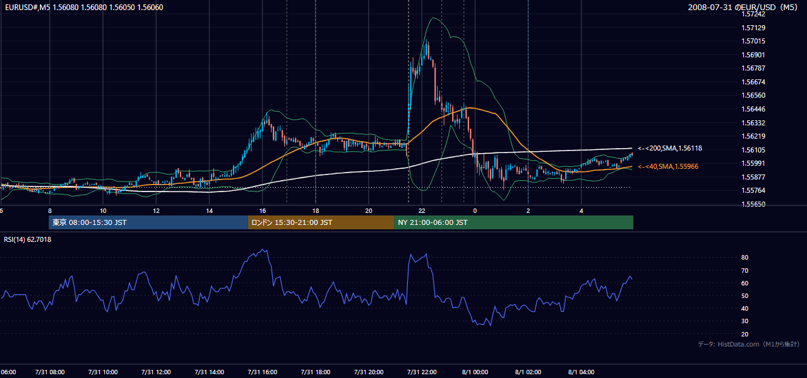Click the 7/31 08:00 time label
This screenshot has width=807, height=378.
(49, 372)
